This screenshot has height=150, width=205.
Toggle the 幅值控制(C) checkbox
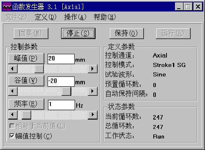coord(31,136)
